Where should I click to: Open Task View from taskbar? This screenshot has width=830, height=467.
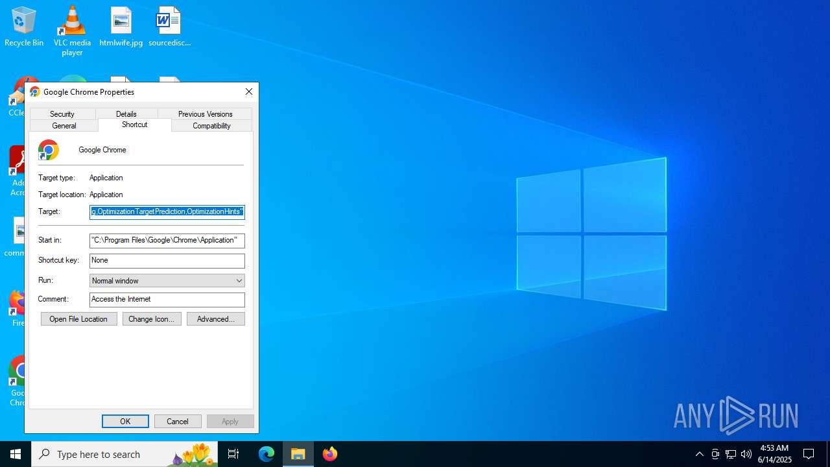(x=233, y=454)
